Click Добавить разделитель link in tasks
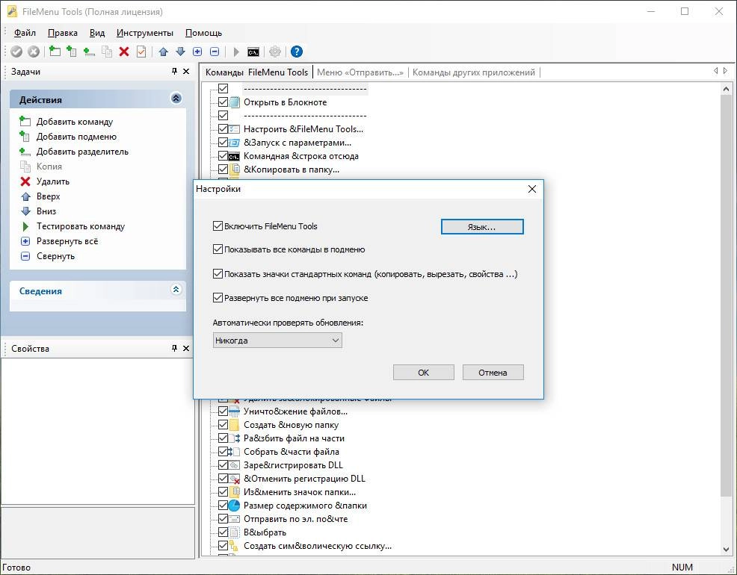This screenshot has width=737, height=575. 82,152
